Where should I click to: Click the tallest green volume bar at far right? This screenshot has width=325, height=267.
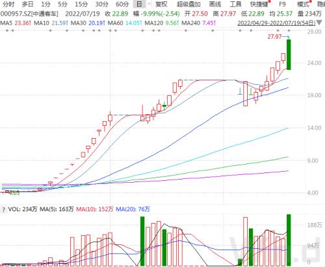pos(289,240)
